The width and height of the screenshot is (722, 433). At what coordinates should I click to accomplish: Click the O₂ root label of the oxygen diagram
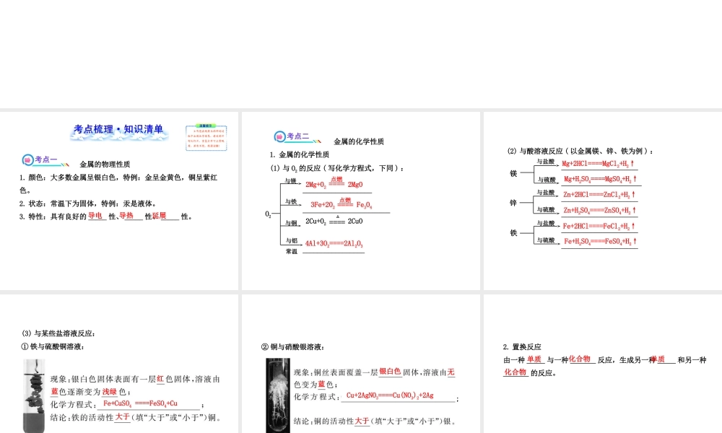268,214
